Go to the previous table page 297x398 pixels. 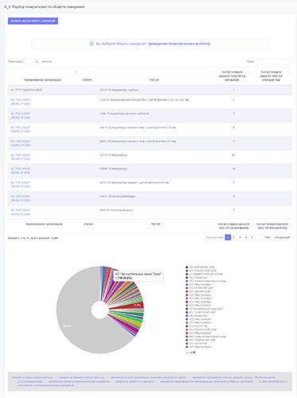214,237
